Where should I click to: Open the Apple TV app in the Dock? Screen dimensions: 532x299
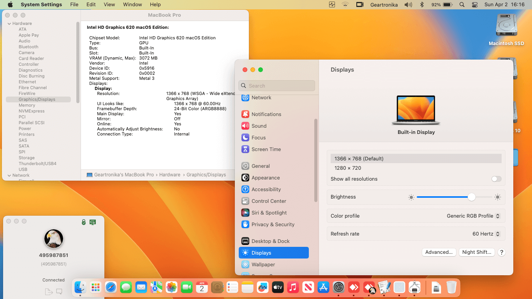coord(278,287)
